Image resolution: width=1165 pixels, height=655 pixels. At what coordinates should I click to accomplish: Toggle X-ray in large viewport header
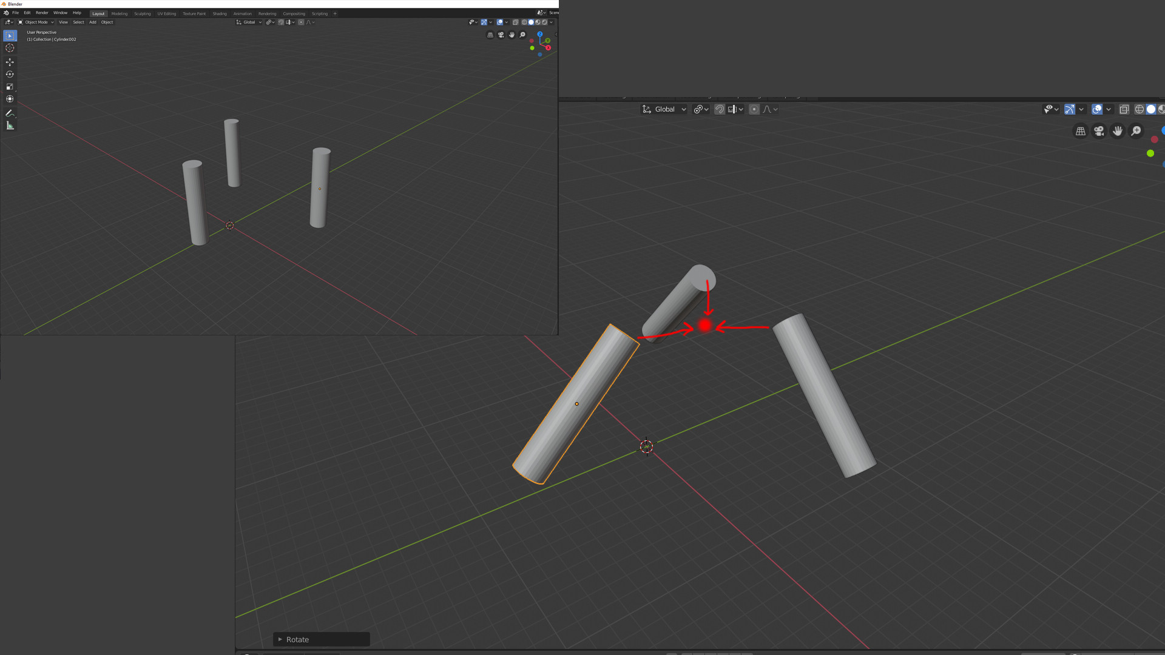[x=1124, y=109]
